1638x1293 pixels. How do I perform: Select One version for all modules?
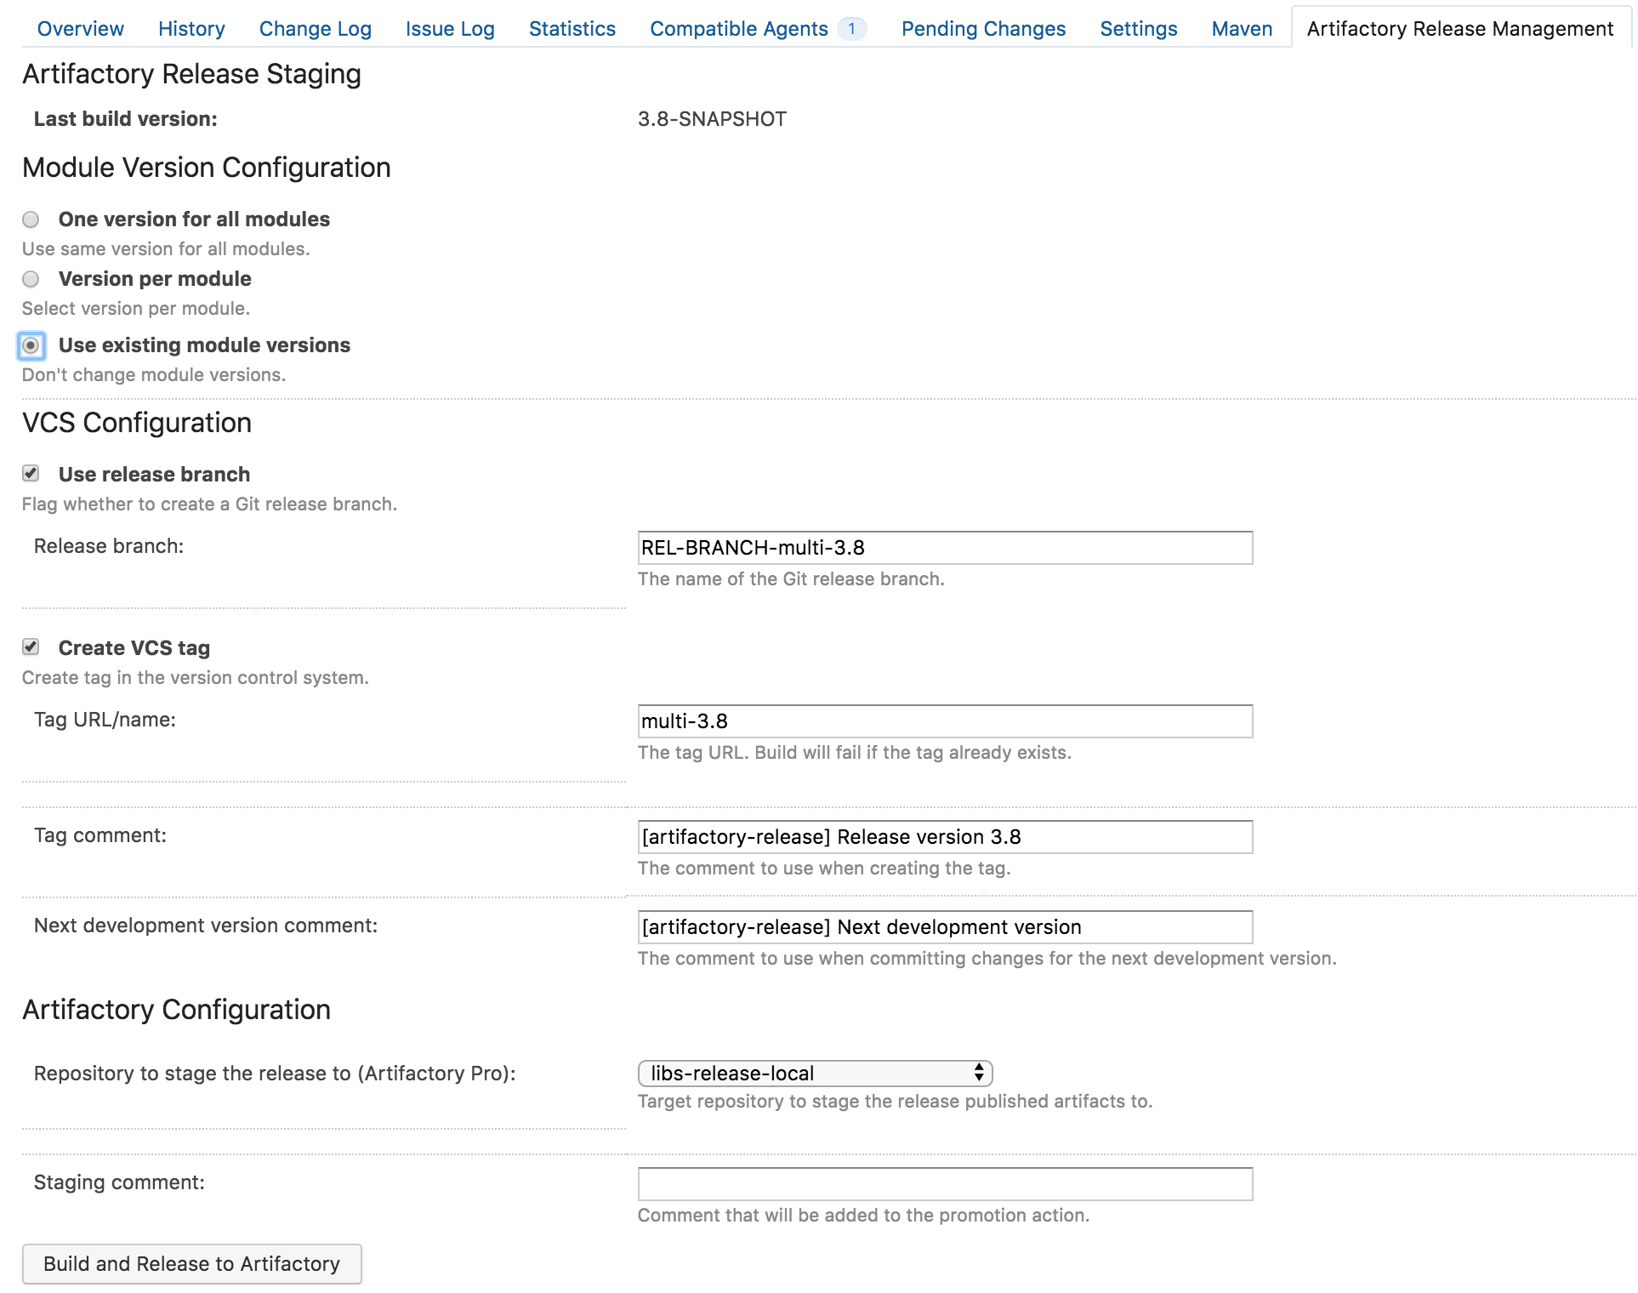(x=31, y=219)
